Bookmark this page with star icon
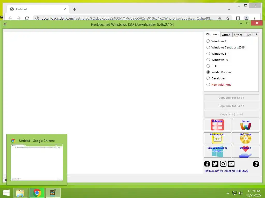Viewport: 265px width, 198px height. click(x=228, y=18)
